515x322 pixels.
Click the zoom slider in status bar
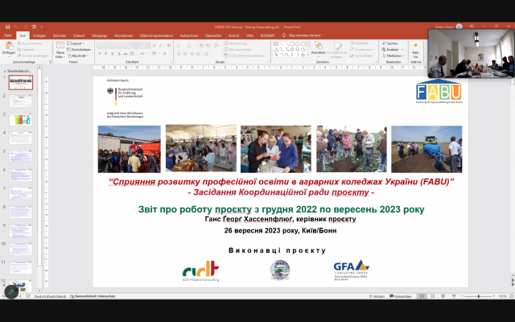coord(478,296)
